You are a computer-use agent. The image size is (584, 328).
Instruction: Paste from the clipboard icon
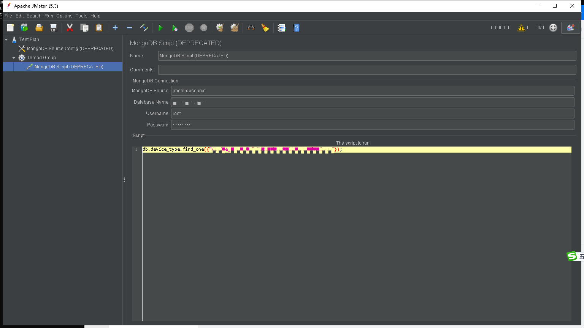point(99,28)
